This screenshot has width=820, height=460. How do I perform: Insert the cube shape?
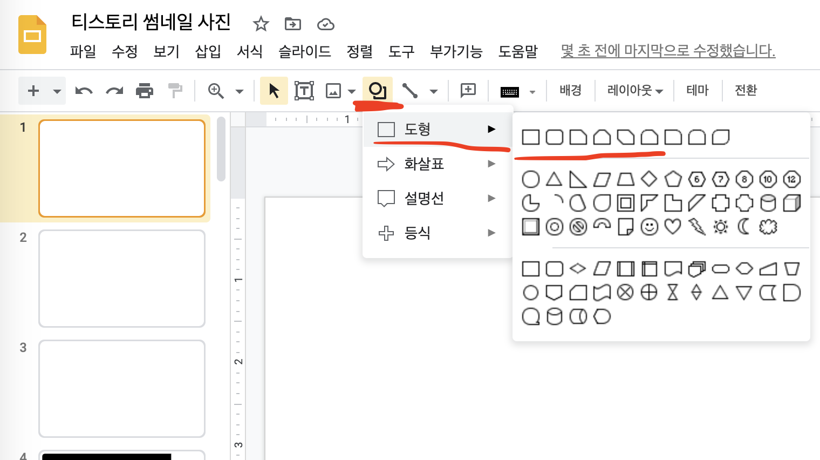791,203
